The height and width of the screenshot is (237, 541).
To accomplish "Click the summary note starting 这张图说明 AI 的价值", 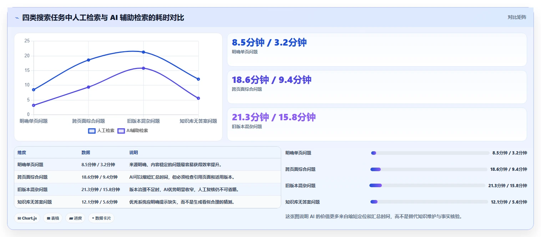I will click(374, 216).
